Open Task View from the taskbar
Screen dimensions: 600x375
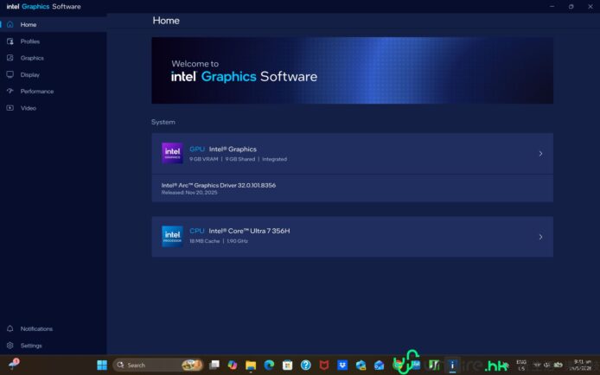click(214, 365)
